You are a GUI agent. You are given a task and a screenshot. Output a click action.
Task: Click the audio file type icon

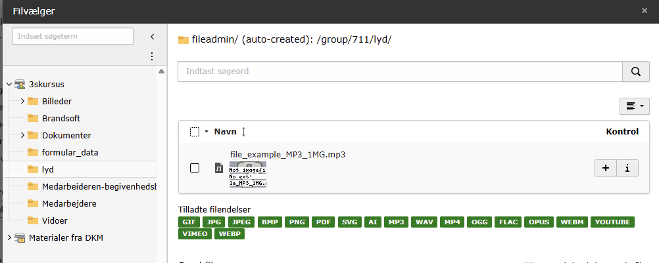(x=219, y=169)
